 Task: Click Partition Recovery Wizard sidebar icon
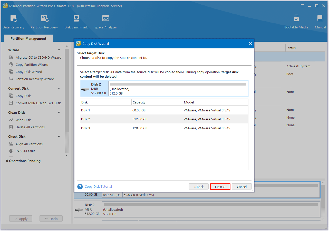tap(11, 79)
